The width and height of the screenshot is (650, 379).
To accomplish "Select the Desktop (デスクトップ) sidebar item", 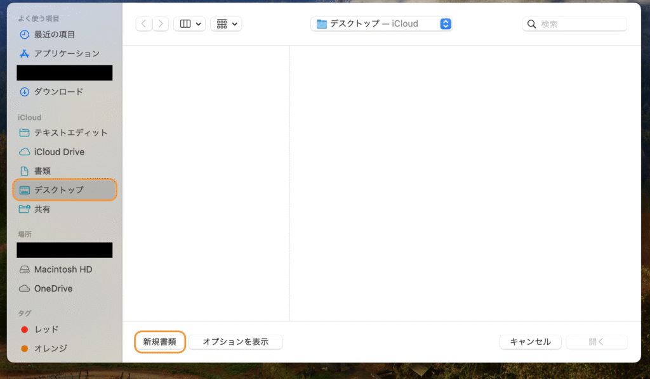I will coord(58,189).
